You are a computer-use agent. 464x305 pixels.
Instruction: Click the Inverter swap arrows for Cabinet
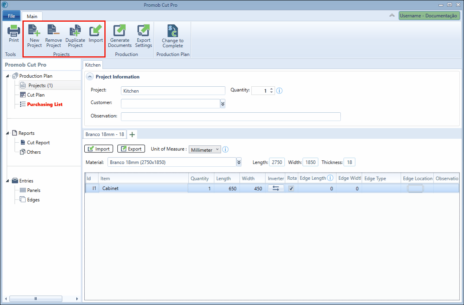click(x=275, y=188)
